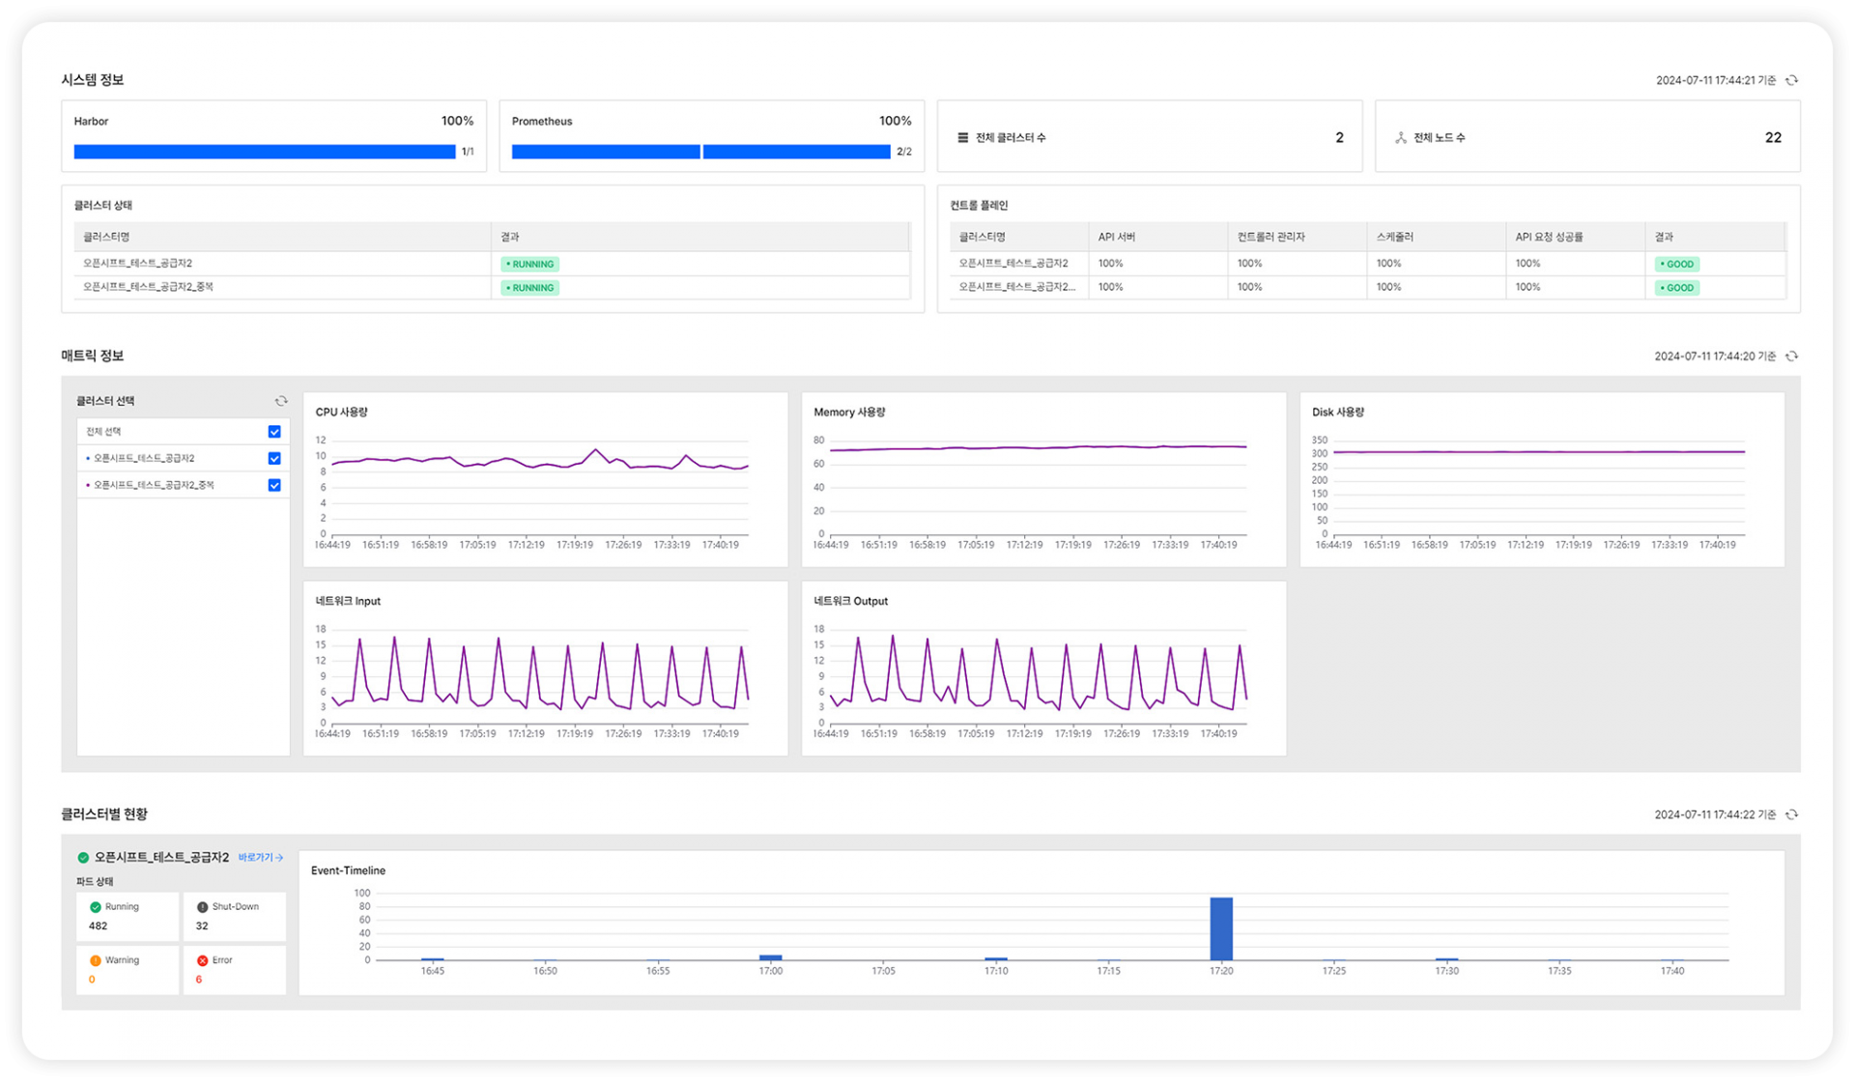Click the Shut-Down pod status icon
1855x1082 pixels.
click(x=202, y=907)
